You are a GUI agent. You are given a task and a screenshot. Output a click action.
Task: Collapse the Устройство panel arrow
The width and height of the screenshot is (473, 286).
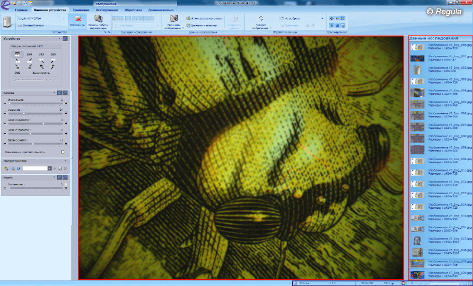point(60,39)
